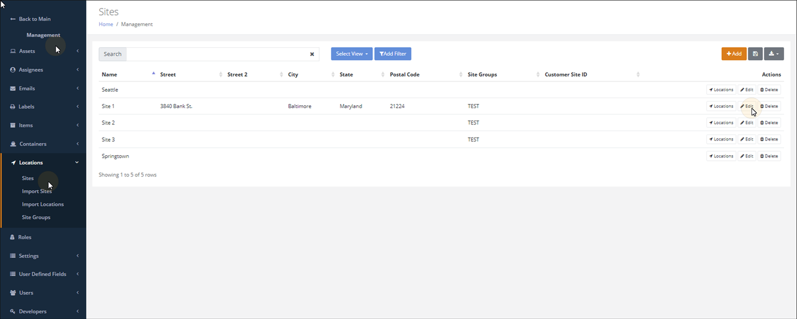Viewport: 797px width, 319px height.
Task: Go to Back to Main
Action: coord(35,19)
